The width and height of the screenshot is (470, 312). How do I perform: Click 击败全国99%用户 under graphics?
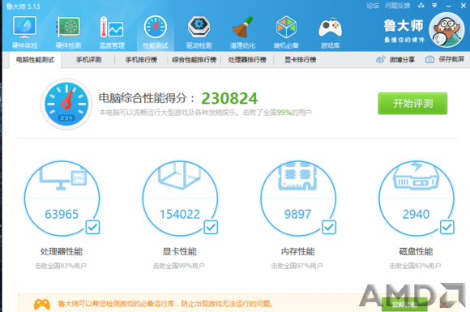pos(179,266)
